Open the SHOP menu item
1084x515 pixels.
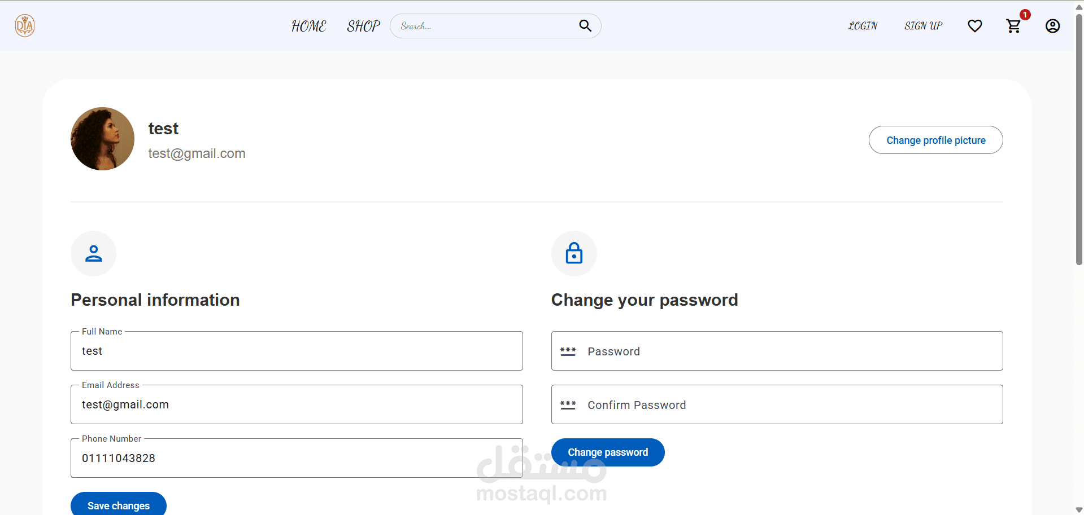[363, 27]
